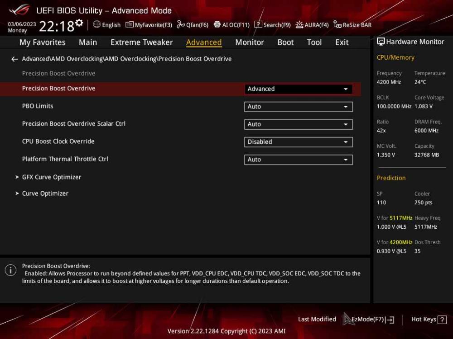Open CPU Boost Clock Override dropdown

click(298, 142)
